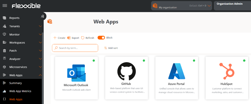
Task: Open the My organization dropdown arrow
Action: (209, 6)
